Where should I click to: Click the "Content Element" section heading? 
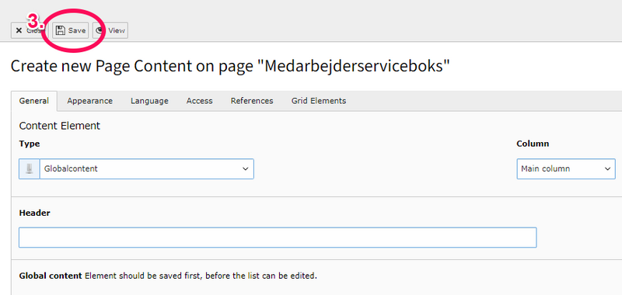(x=60, y=127)
